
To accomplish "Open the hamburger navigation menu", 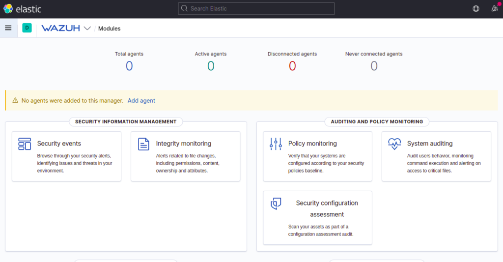I will click(x=8, y=28).
